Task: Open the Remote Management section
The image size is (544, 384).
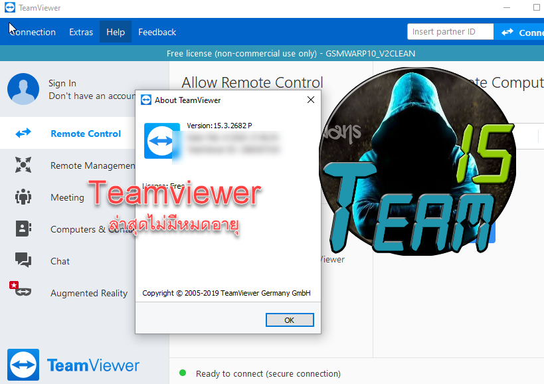Action: pos(92,165)
